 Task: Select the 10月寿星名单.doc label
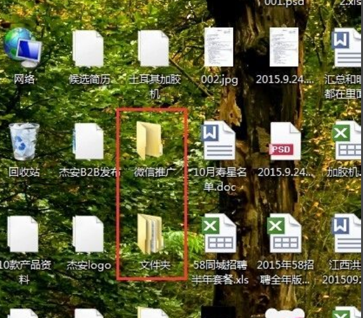(220, 179)
